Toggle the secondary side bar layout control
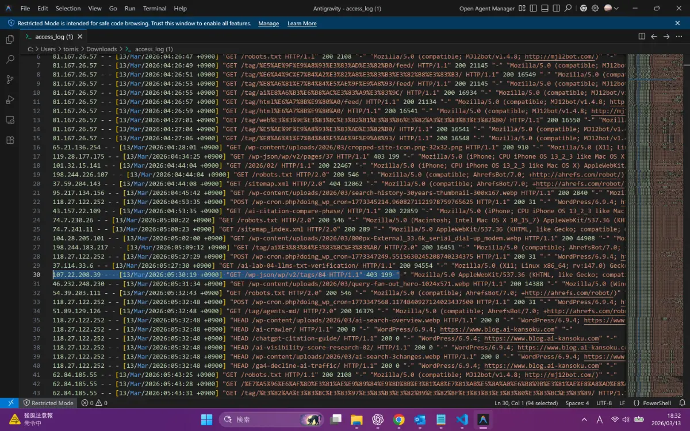Screen dimensions: 690x431 click(x=556, y=8)
